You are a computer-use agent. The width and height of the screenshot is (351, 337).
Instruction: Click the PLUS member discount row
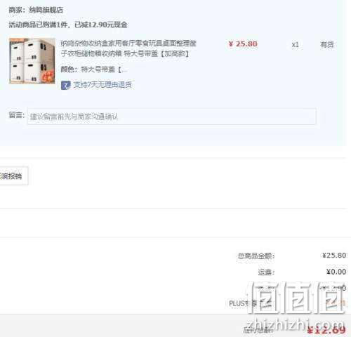point(287,303)
